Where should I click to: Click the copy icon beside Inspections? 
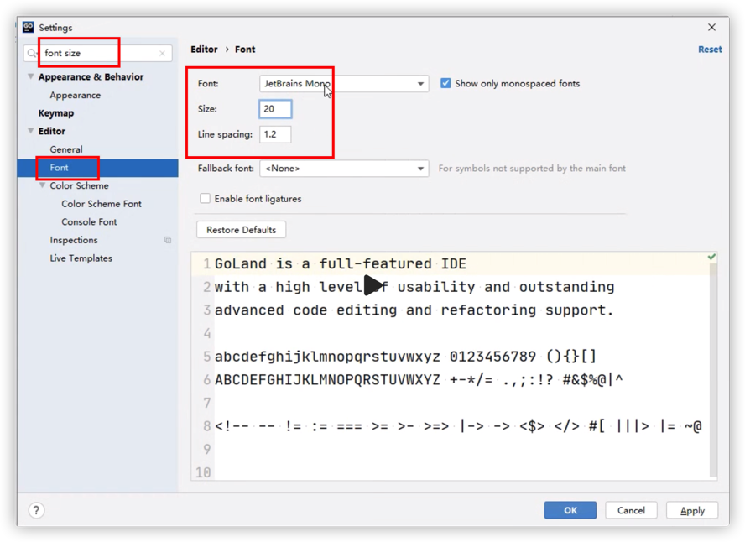coord(168,240)
